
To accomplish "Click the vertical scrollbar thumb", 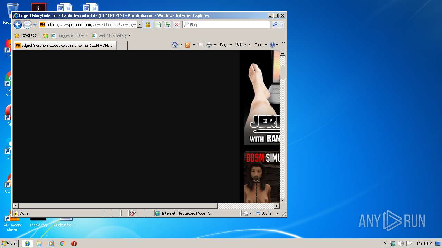I will [282, 72].
